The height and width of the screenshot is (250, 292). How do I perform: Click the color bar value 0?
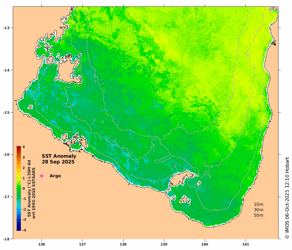(x=24, y=188)
